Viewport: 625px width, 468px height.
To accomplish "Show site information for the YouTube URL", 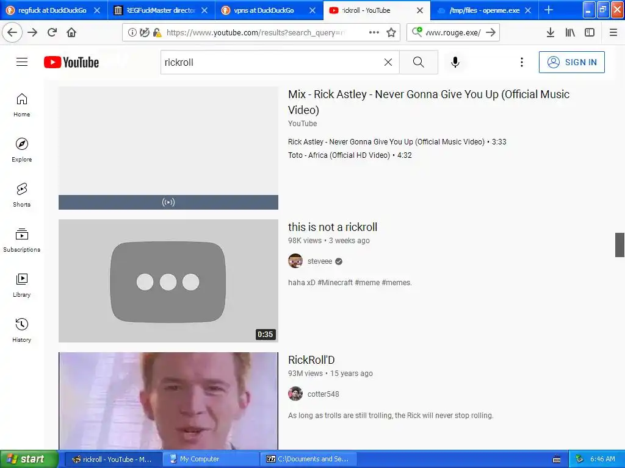I will [x=132, y=33].
